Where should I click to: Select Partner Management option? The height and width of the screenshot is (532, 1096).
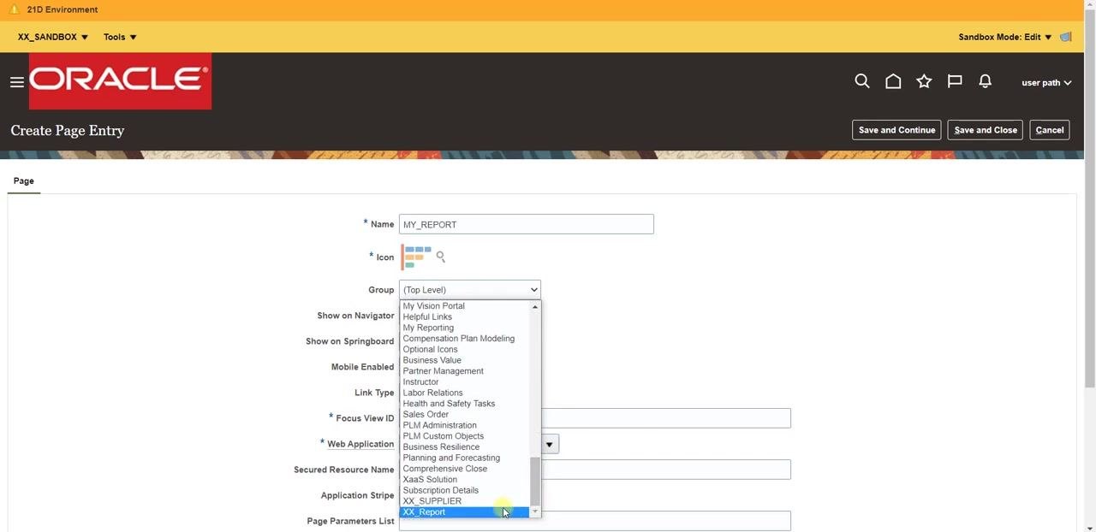pos(465,371)
